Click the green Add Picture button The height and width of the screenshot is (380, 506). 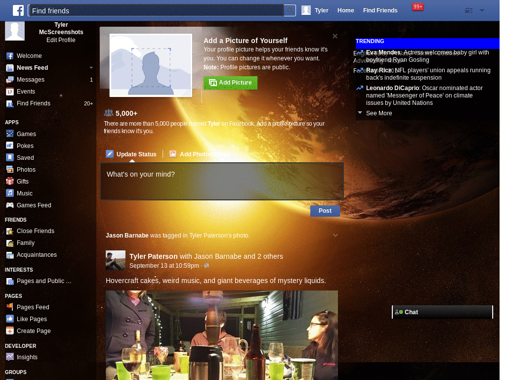tap(230, 83)
